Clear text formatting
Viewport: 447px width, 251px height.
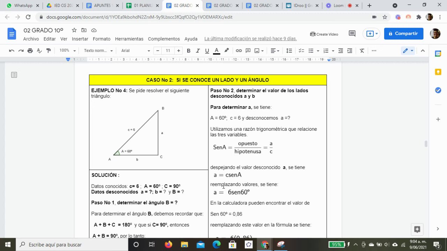point(362,51)
